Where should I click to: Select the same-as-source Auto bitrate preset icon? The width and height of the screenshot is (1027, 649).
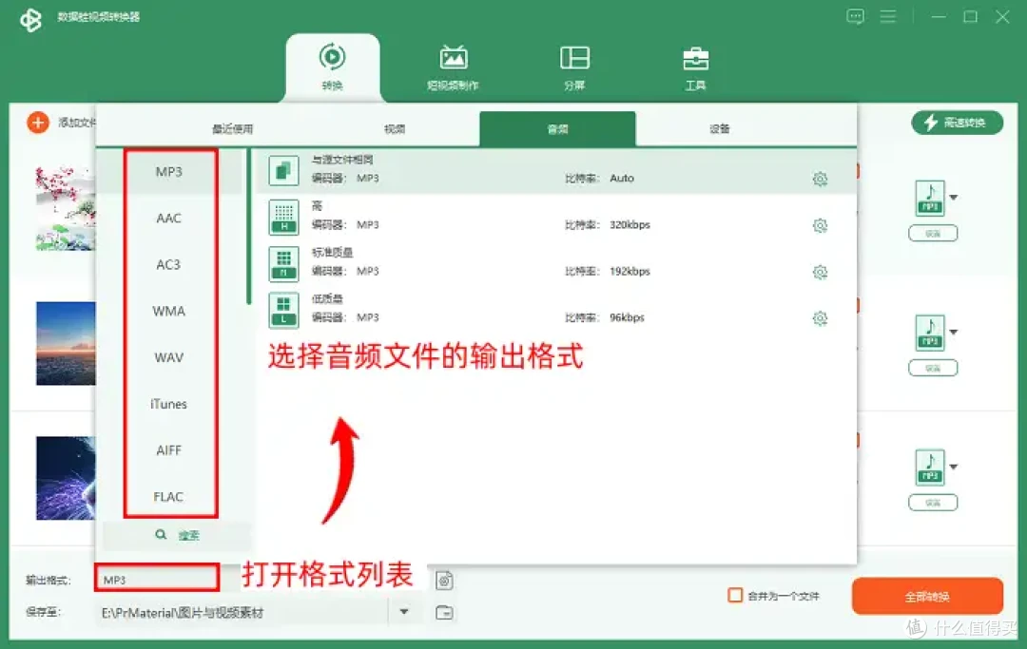click(283, 171)
